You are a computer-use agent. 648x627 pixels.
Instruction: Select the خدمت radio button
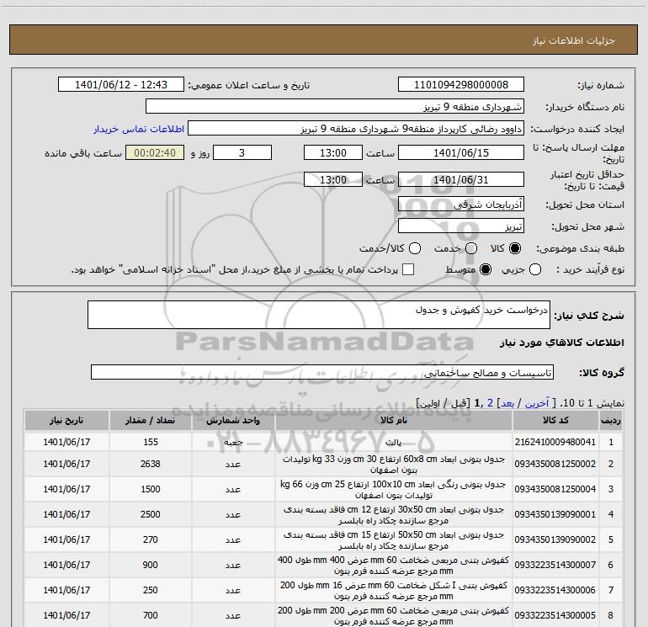[471, 248]
